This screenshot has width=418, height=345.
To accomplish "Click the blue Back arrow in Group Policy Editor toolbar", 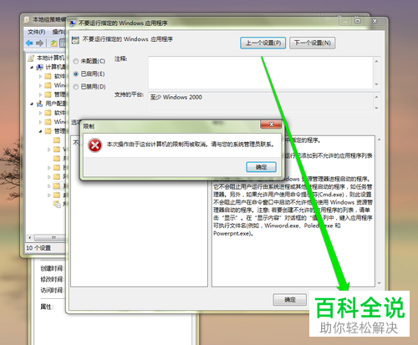I will pyautogui.click(x=29, y=43).
